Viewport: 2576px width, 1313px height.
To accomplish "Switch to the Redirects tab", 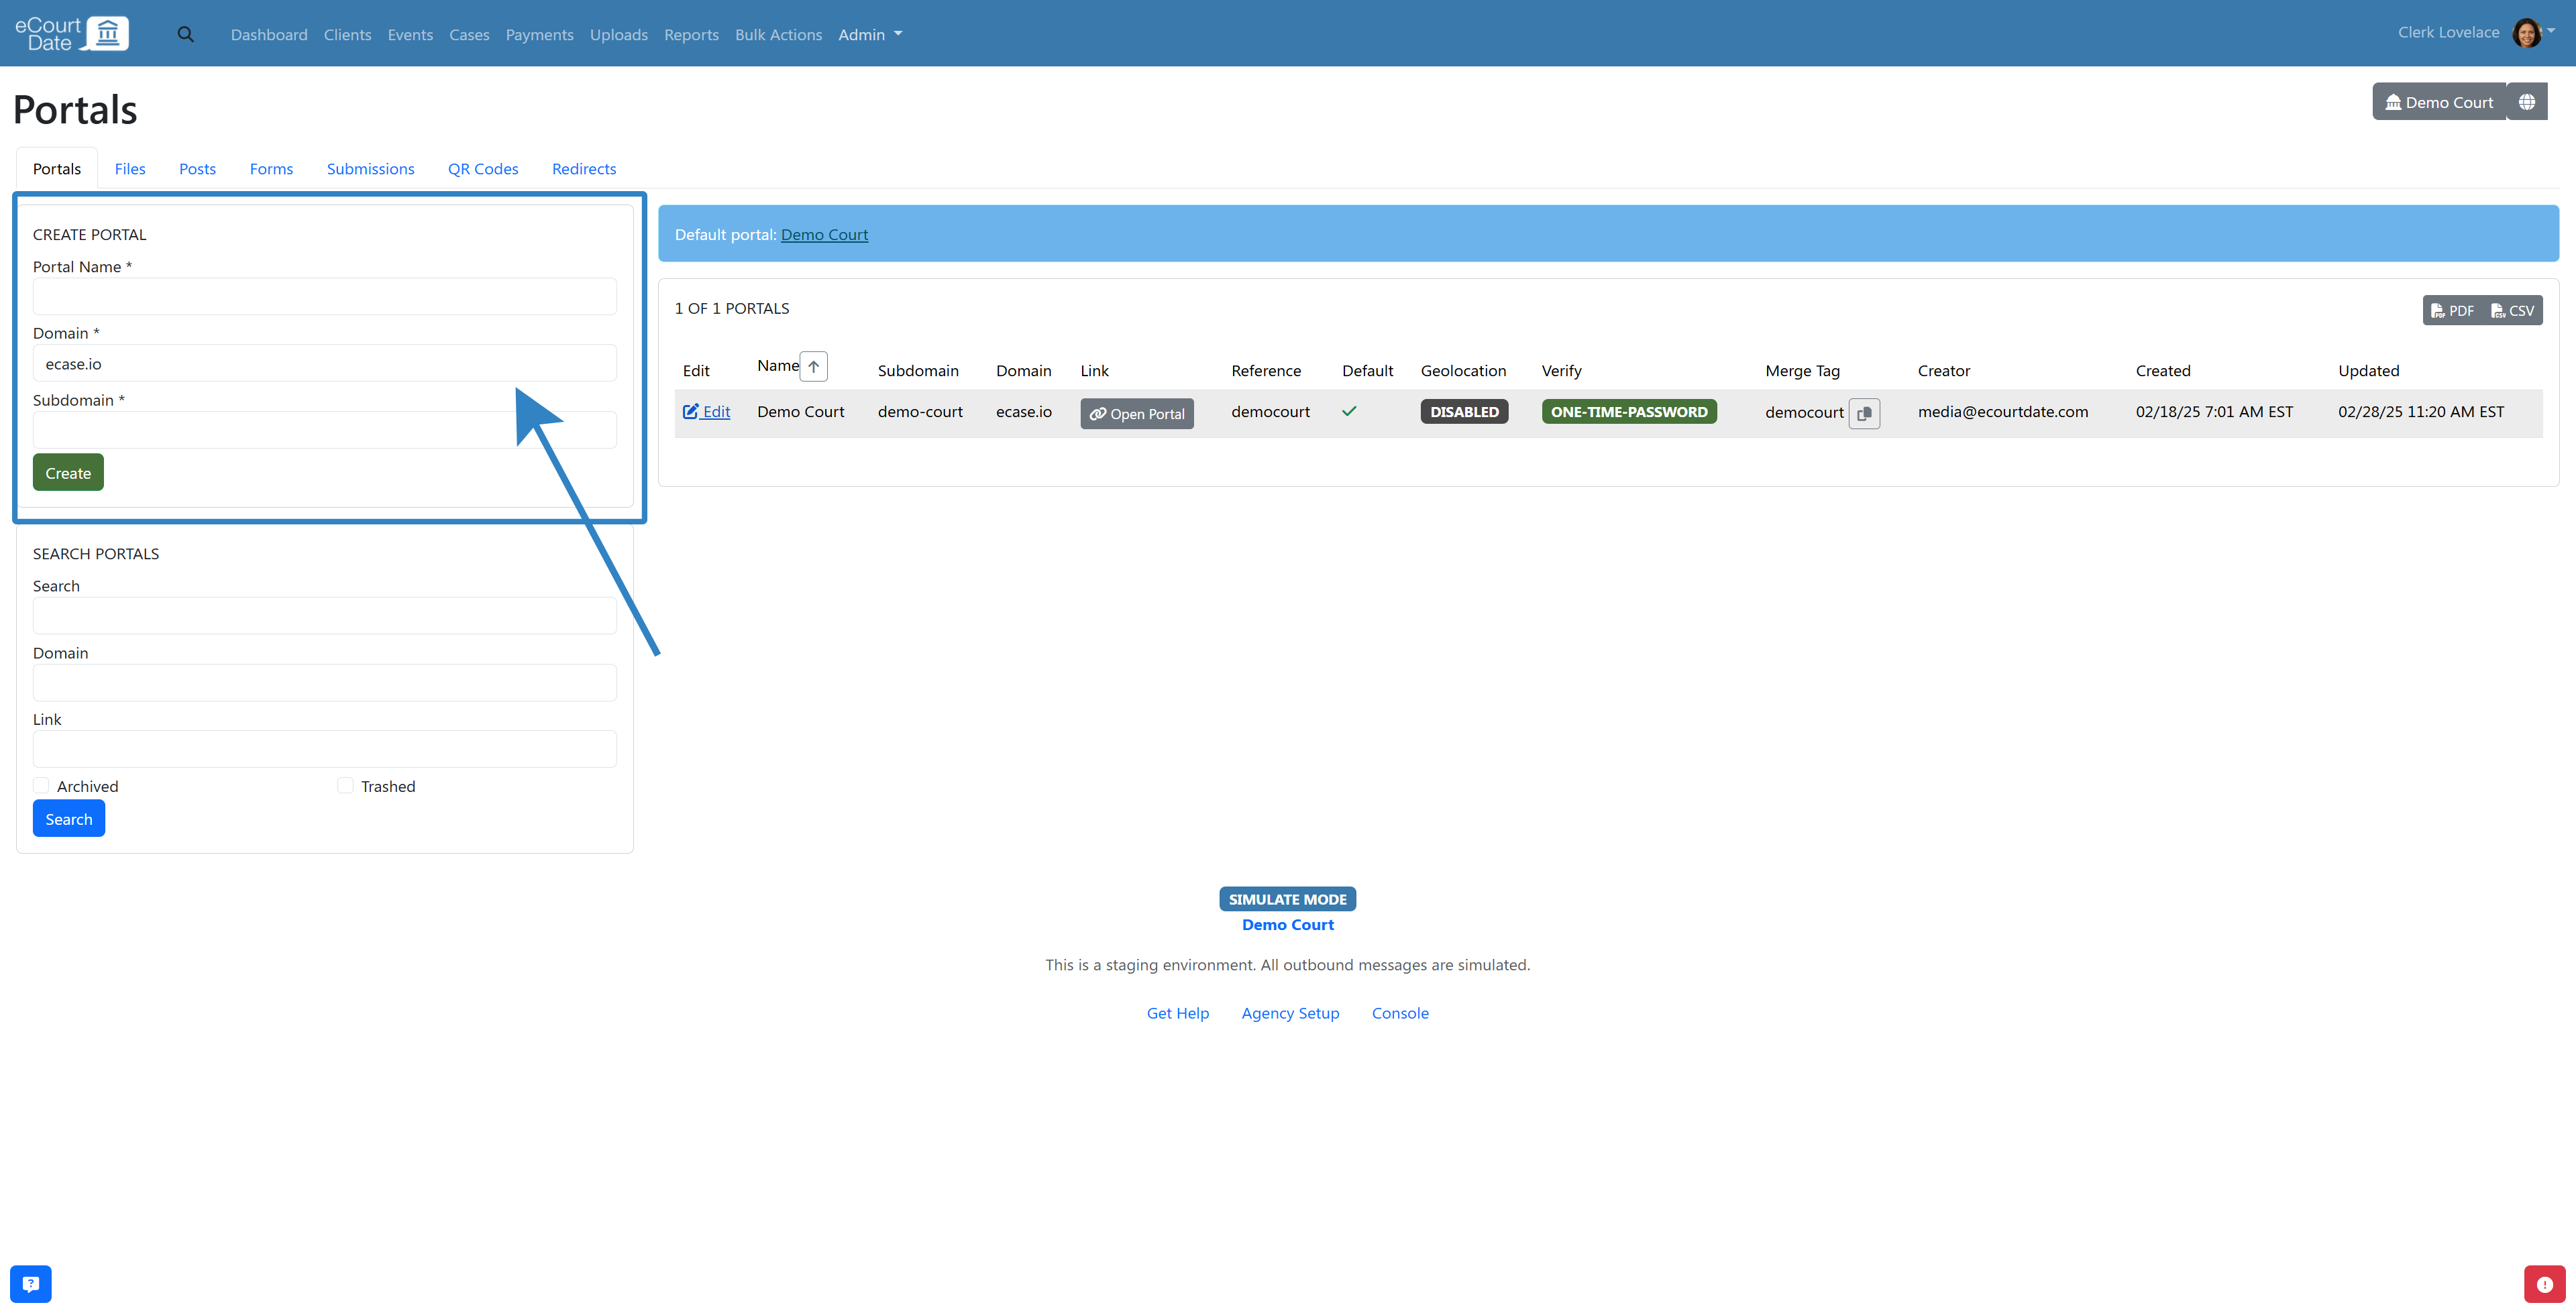I will pyautogui.click(x=584, y=168).
